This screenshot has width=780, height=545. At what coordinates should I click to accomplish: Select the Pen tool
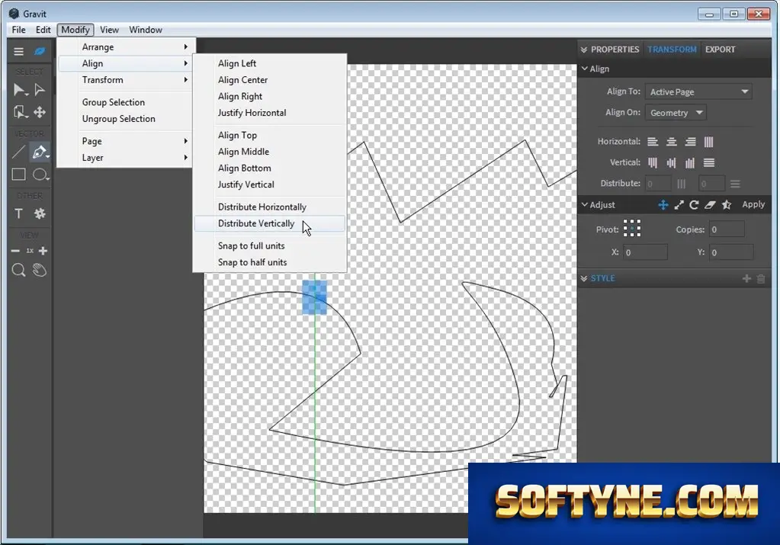pyautogui.click(x=40, y=152)
